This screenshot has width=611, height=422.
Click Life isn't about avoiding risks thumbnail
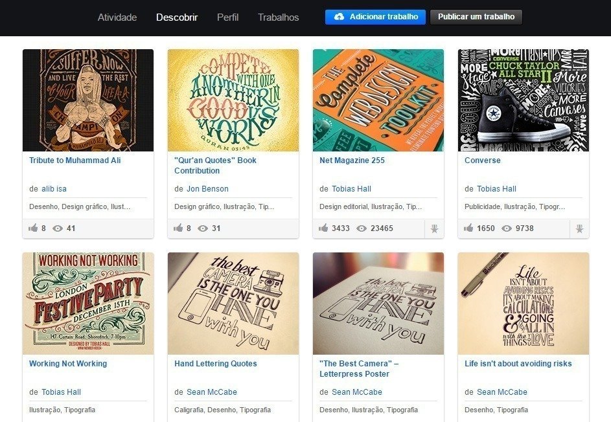point(524,304)
